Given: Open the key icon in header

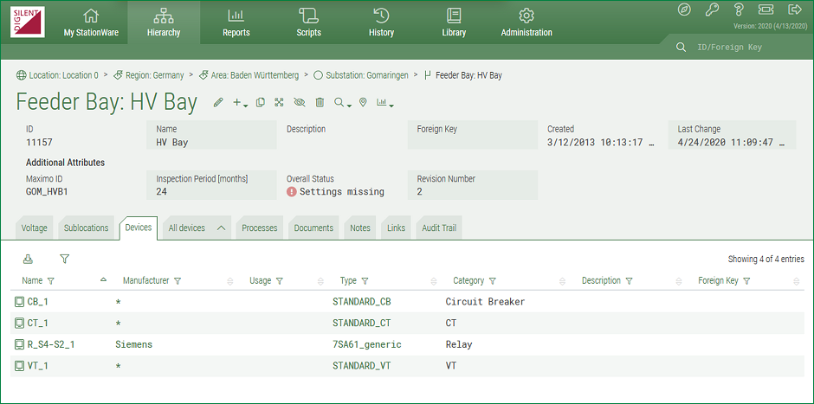Looking at the screenshot, I should pyautogui.click(x=712, y=10).
